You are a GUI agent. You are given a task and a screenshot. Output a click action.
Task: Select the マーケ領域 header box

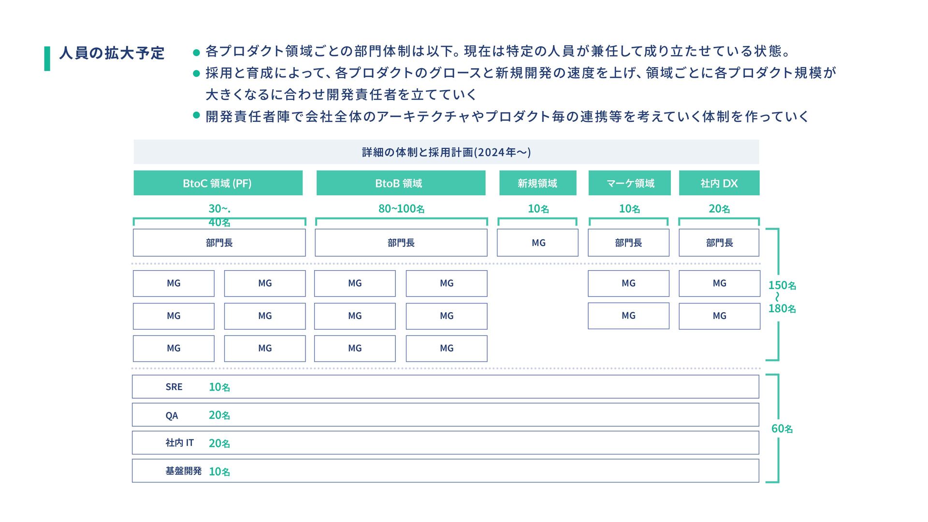tap(629, 183)
